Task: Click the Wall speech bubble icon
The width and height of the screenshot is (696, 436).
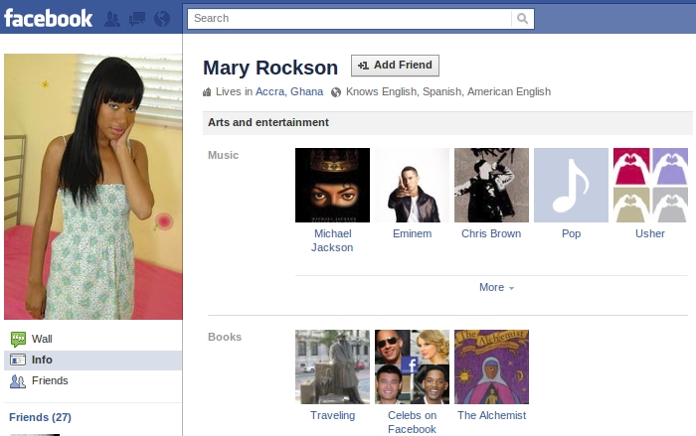Action: coord(18,340)
